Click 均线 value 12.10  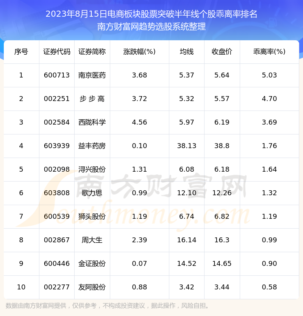click(187, 193)
